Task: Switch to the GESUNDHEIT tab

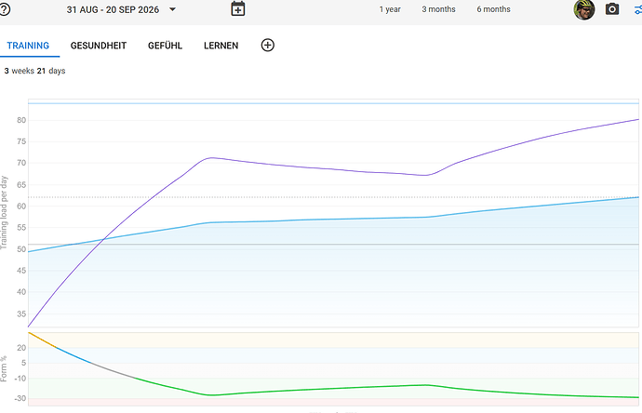Action: pyautogui.click(x=99, y=46)
